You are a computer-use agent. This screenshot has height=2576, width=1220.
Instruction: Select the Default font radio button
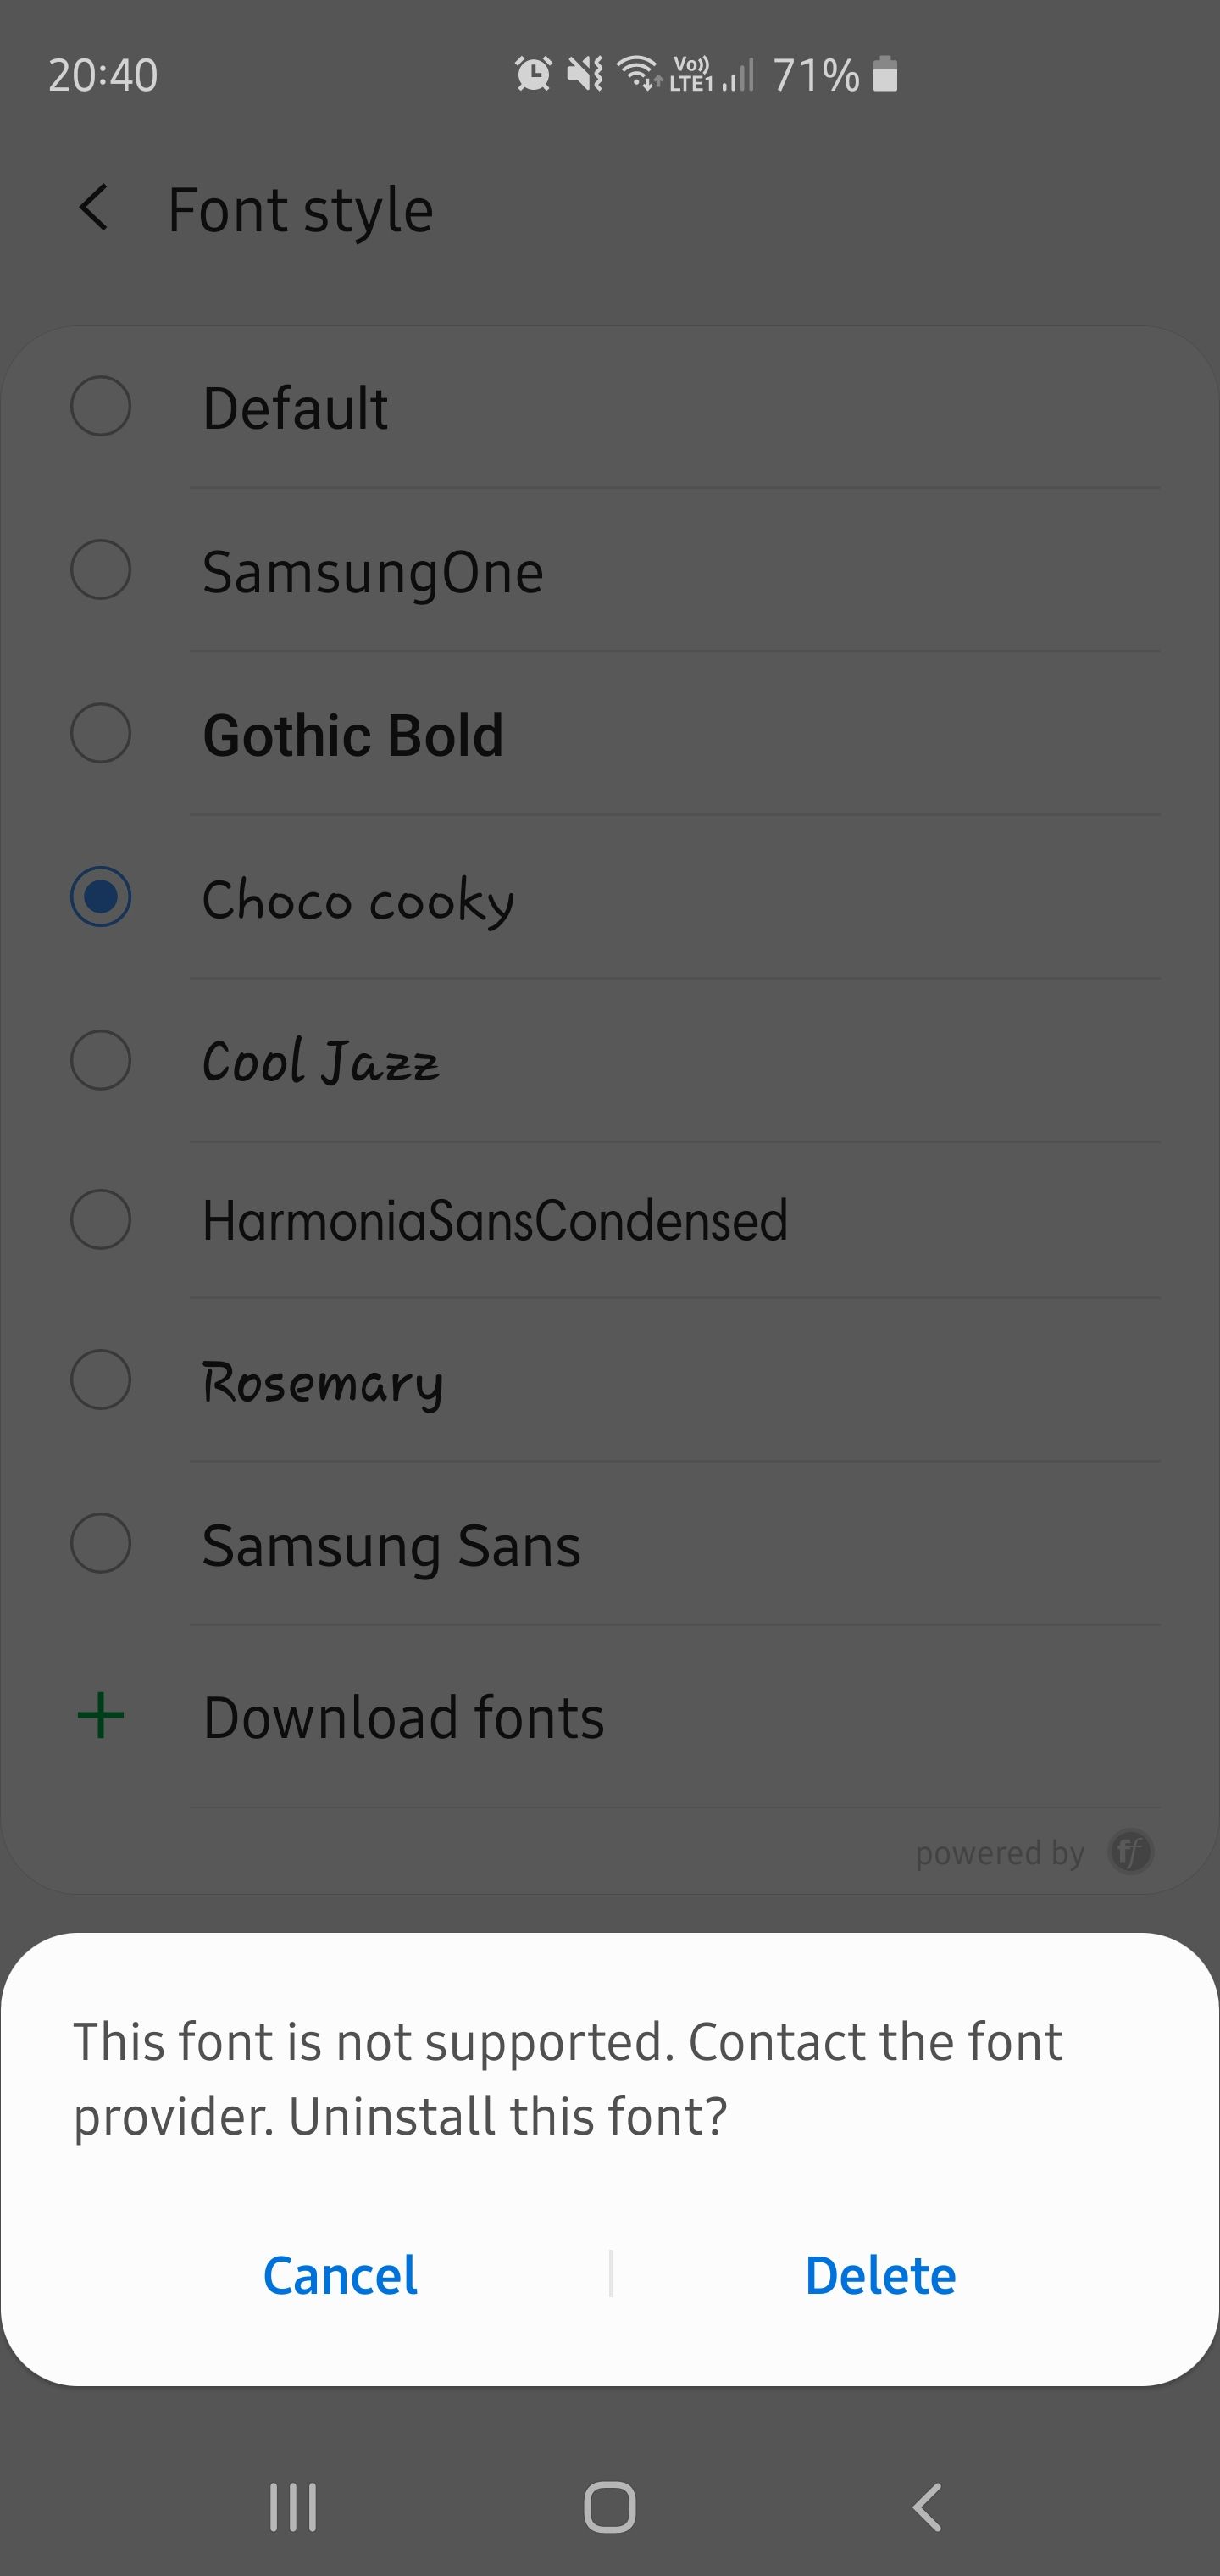pyautogui.click(x=101, y=406)
